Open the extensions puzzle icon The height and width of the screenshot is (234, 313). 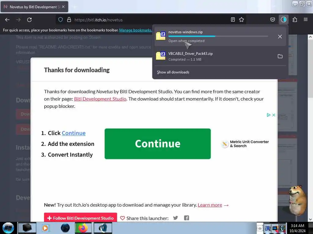295,19
